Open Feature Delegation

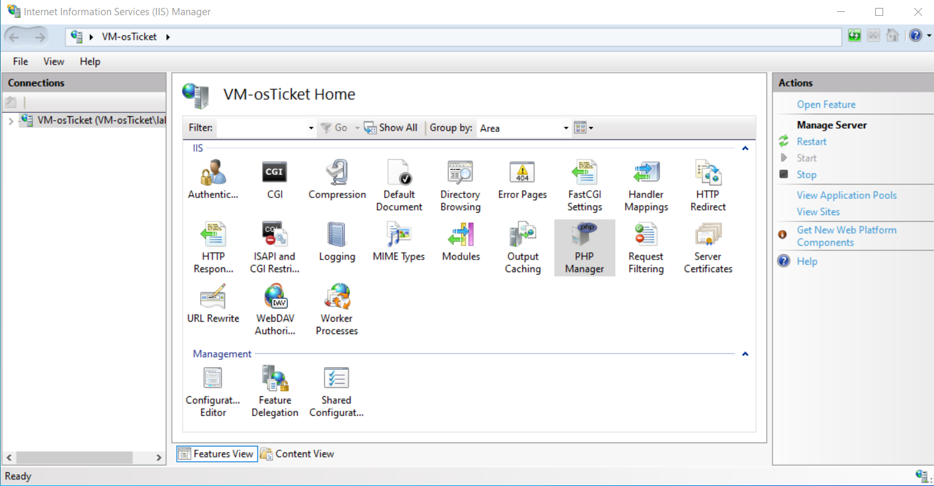pyautogui.click(x=275, y=392)
